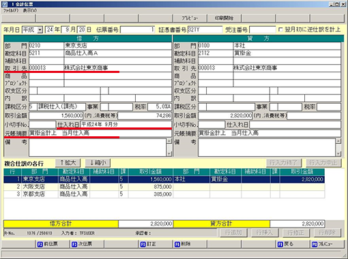Click credit 取引金額 field 2,820,000

click(225, 116)
